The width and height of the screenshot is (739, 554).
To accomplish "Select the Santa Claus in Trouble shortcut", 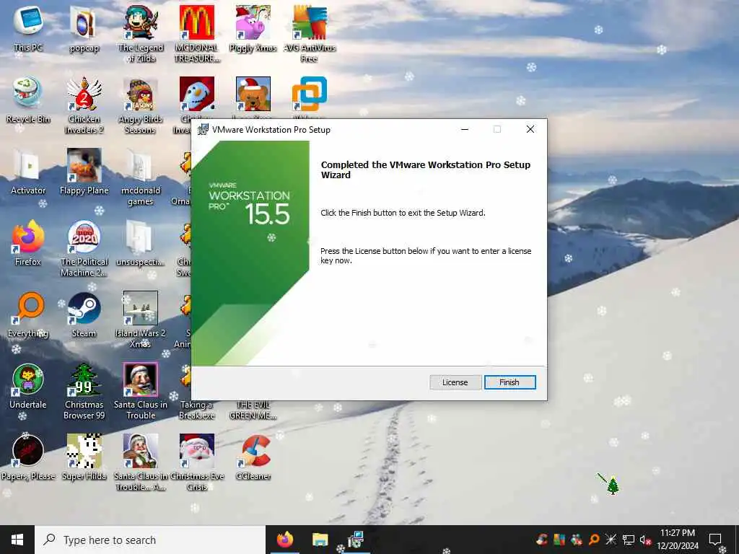I will tap(141, 391).
